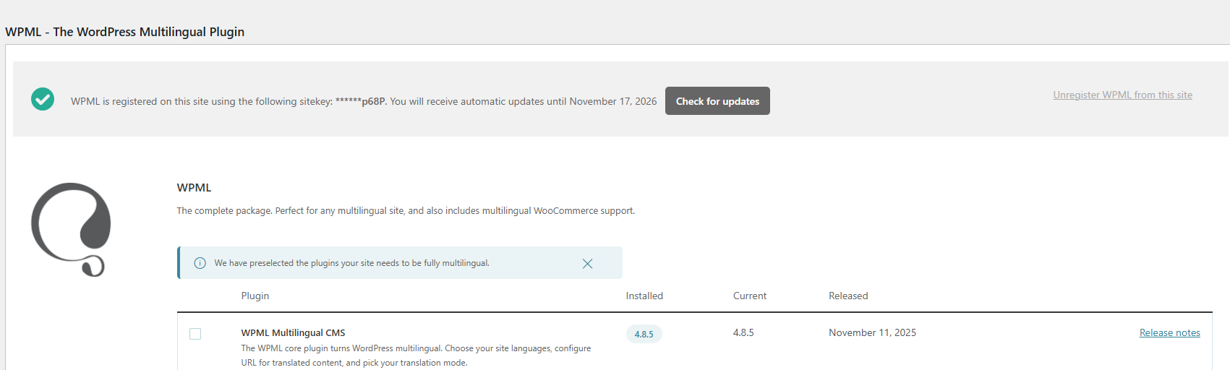
Task: Click the WPML logo image
Action: pyautogui.click(x=71, y=229)
